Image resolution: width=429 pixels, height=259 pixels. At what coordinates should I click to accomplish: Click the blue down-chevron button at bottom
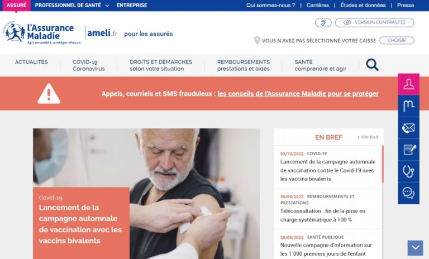415,248
